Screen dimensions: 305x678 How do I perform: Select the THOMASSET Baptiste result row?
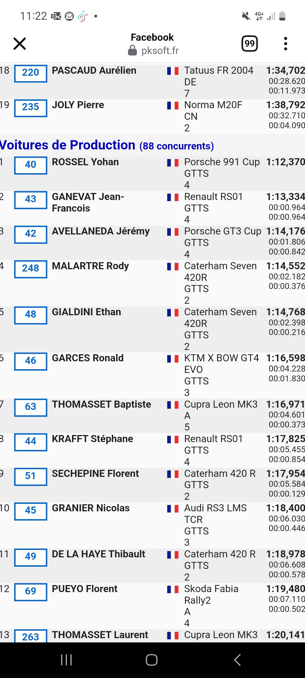click(x=152, y=416)
